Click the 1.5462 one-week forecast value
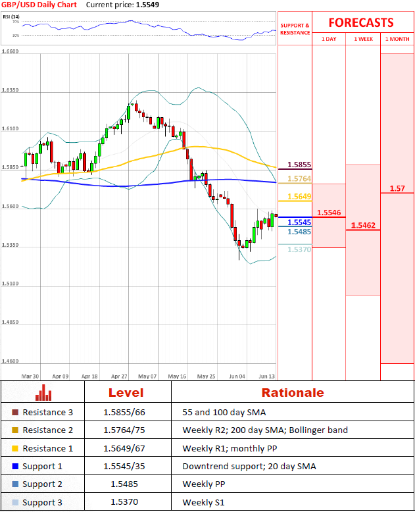 (363, 225)
